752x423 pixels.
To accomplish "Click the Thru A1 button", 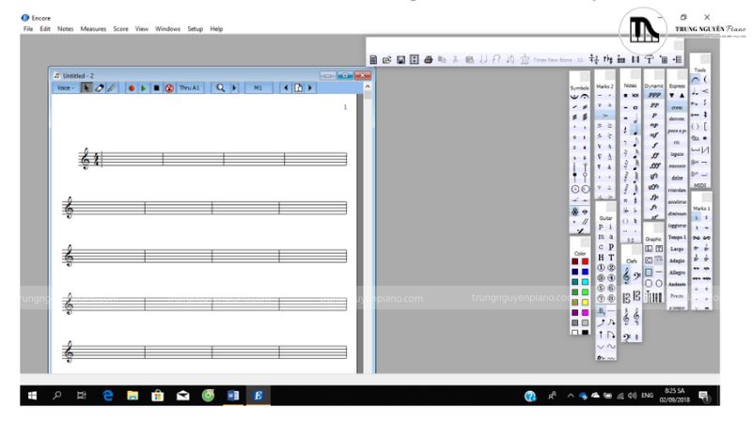I will tap(190, 87).
